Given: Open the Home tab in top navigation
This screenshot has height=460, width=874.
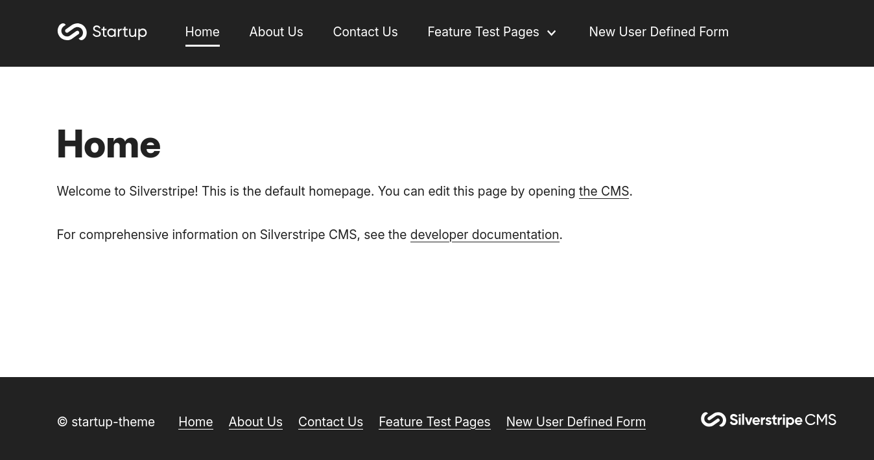Looking at the screenshot, I should point(202,32).
